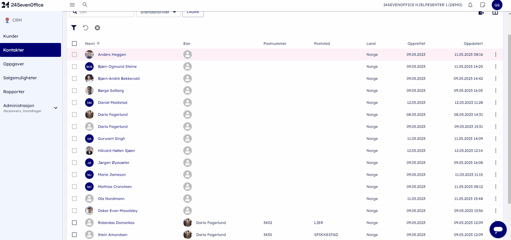
Task: Check the select-all checkbox in header
Action: point(74,44)
